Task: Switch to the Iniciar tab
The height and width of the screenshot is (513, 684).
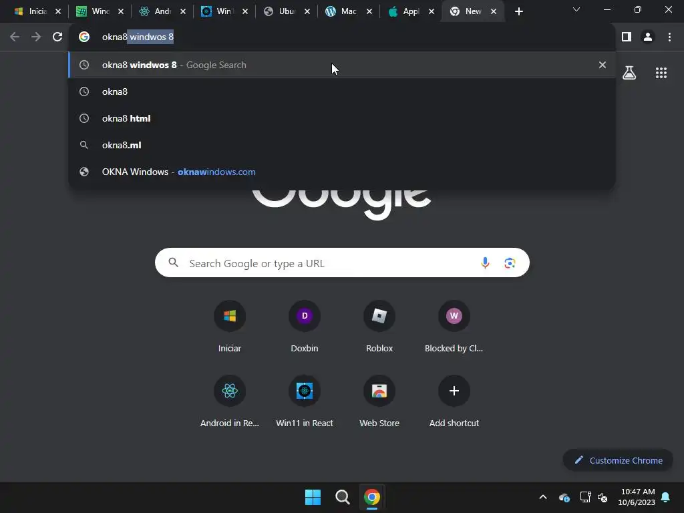Action: click(x=31, y=11)
